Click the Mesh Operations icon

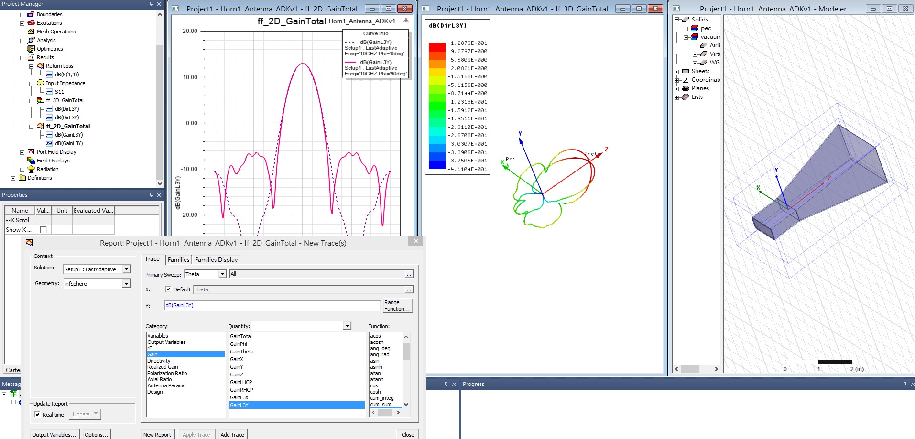[31, 32]
